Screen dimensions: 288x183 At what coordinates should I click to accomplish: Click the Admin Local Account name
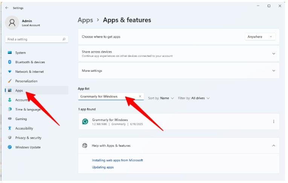point(31,23)
